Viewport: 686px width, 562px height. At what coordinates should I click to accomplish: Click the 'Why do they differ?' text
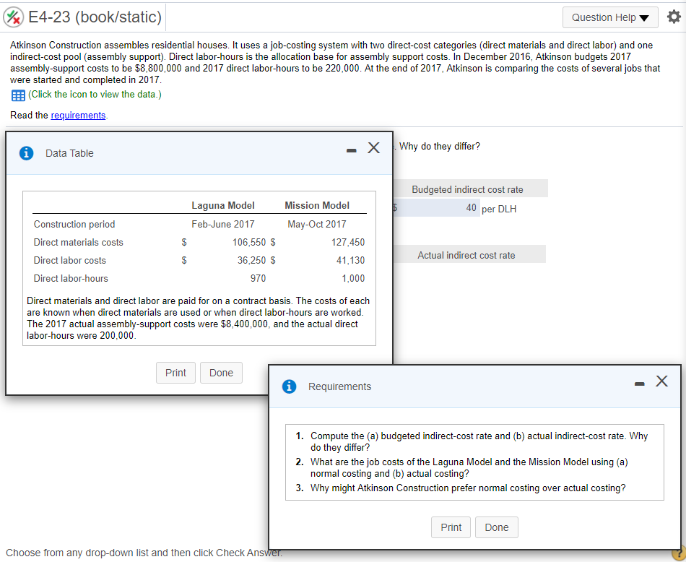(440, 146)
